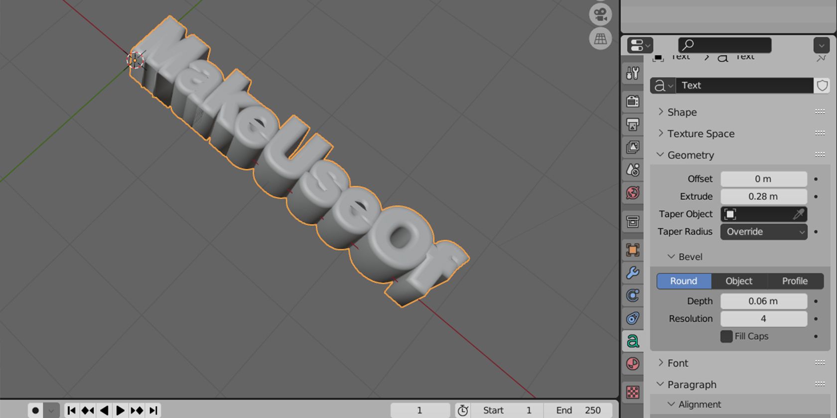Open the Texture properties tab
Image resolution: width=837 pixels, height=418 pixels.
(x=633, y=393)
